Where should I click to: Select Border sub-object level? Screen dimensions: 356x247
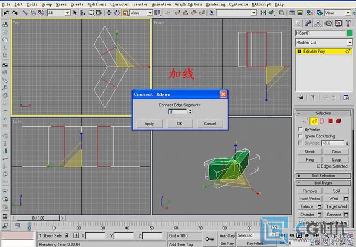click(x=322, y=121)
